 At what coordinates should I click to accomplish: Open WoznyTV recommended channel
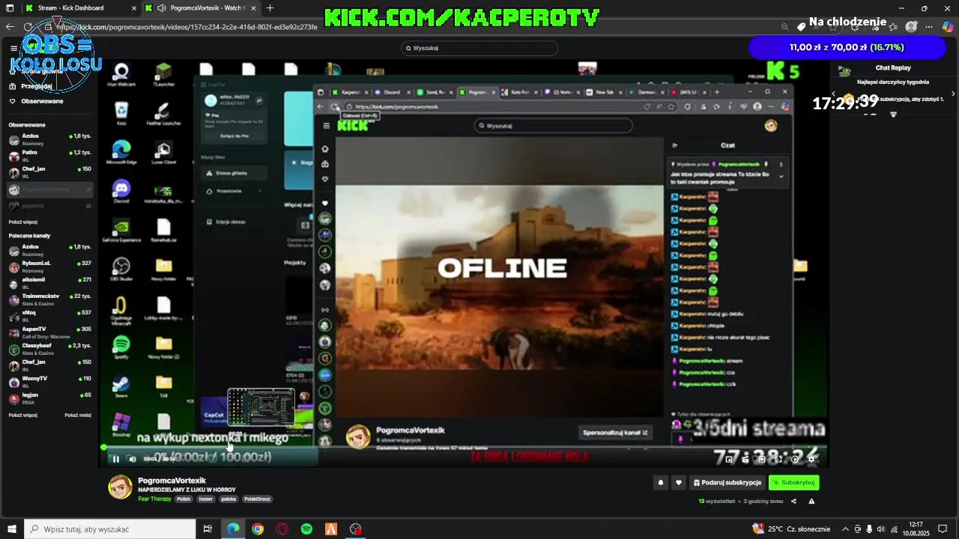click(49, 382)
